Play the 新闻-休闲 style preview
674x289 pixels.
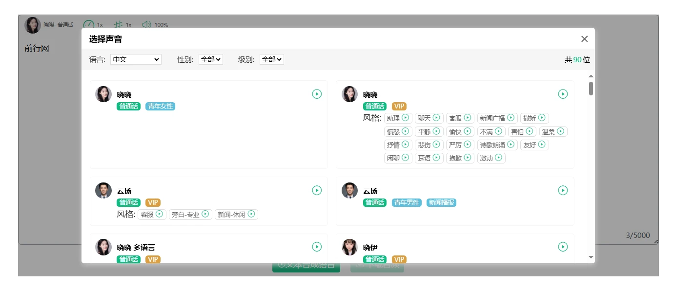[251, 214]
